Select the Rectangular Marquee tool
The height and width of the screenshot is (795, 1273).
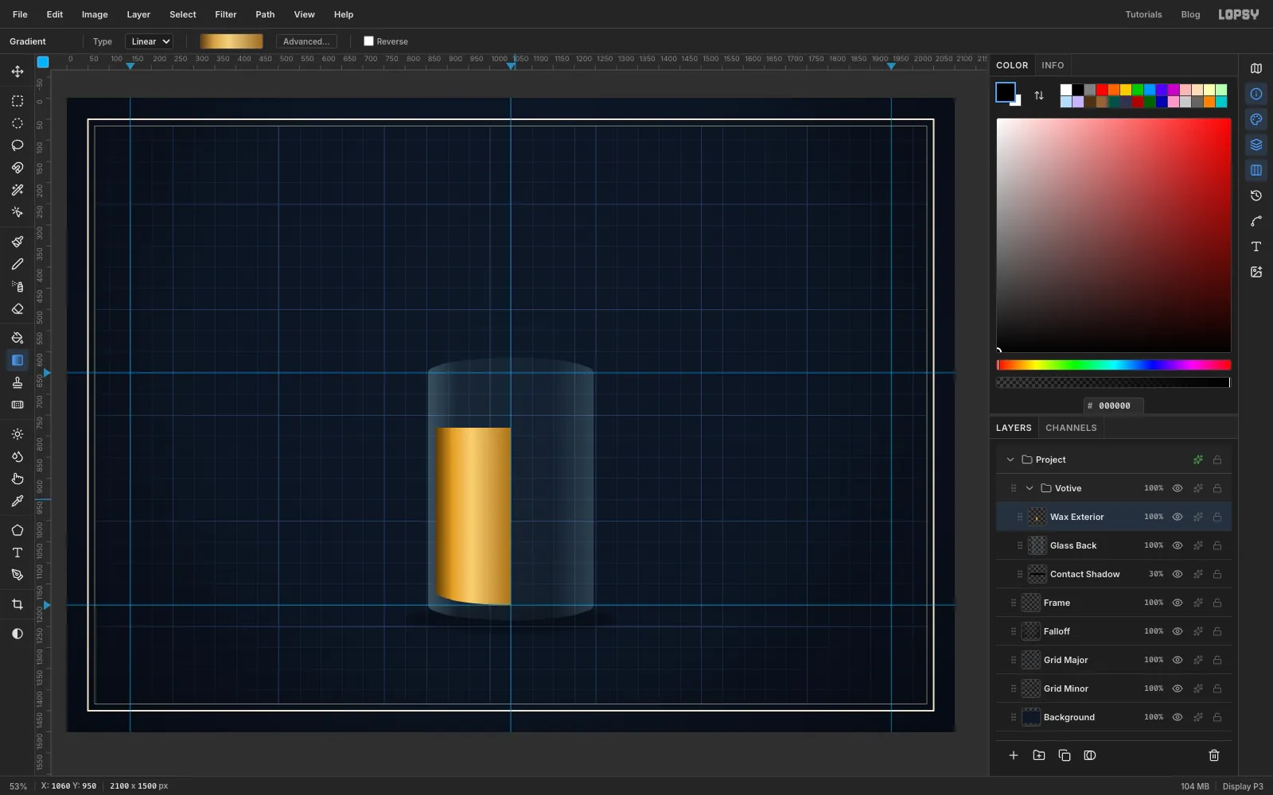18,101
